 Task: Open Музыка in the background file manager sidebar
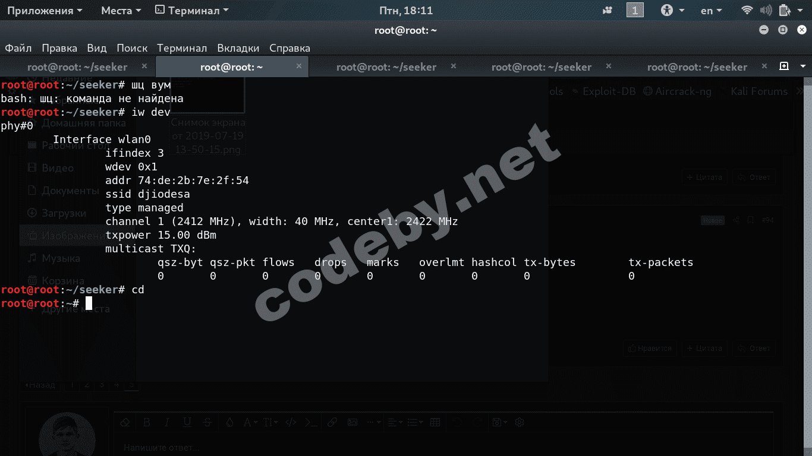[53, 258]
